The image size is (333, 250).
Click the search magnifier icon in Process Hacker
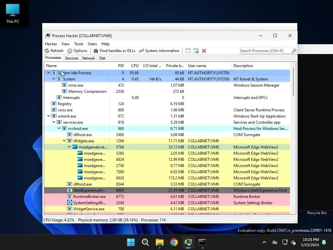pos(294,51)
